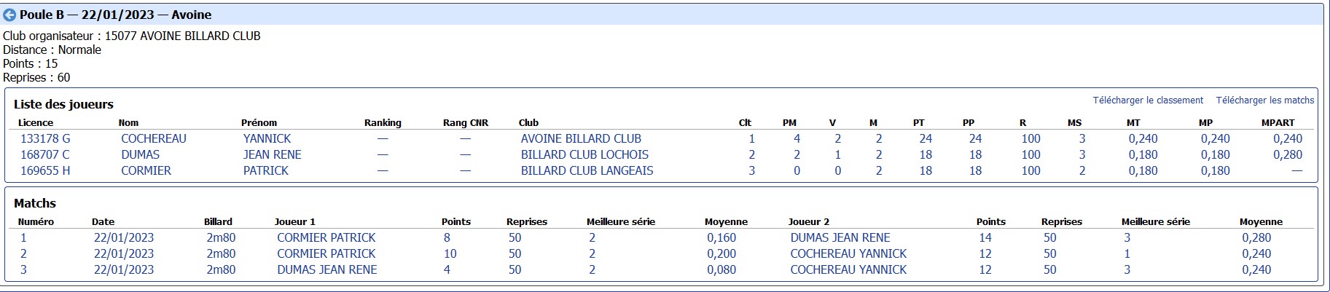Click the Poule B header title bar

pyautogui.click(x=662, y=15)
